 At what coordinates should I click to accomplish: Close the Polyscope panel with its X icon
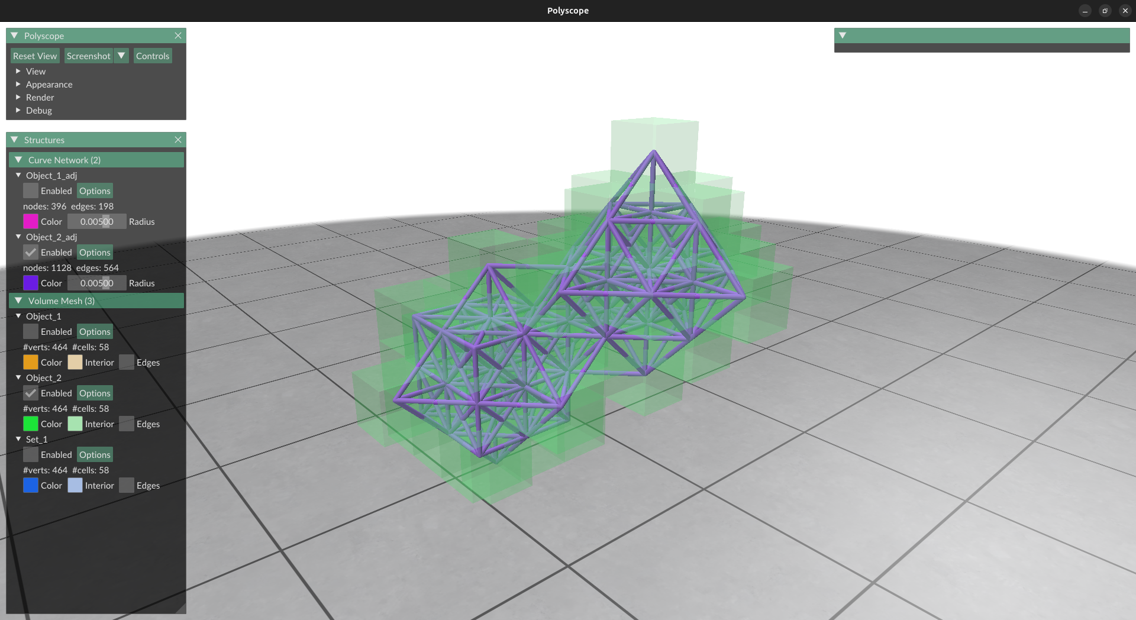click(178, 35)
